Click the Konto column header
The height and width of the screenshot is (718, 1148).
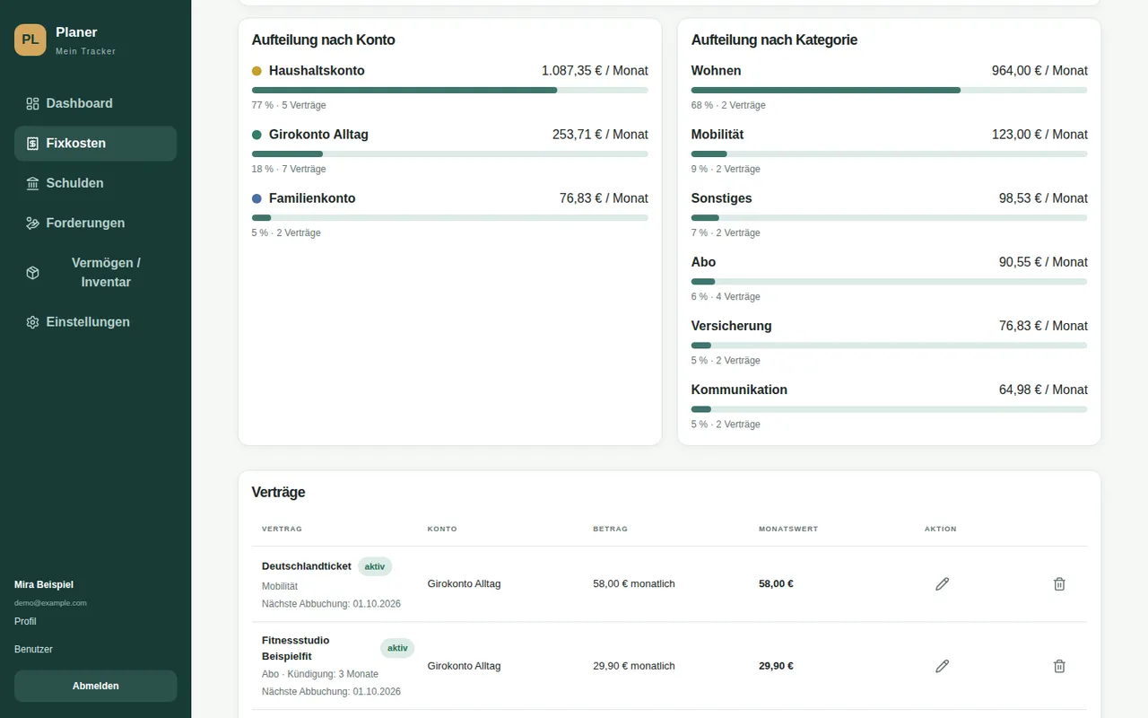point(442,530)
